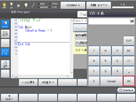
Task: Tap the large yellow light bulb icon
Action: pos(26,5)
